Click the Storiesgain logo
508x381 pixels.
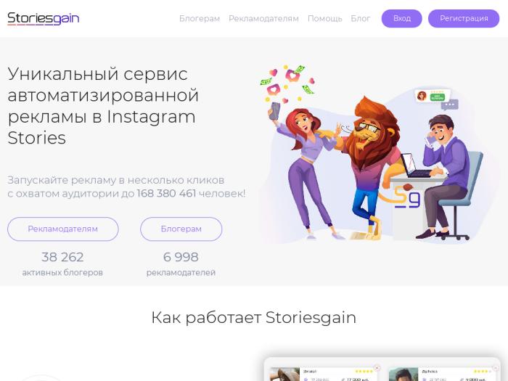44,18
